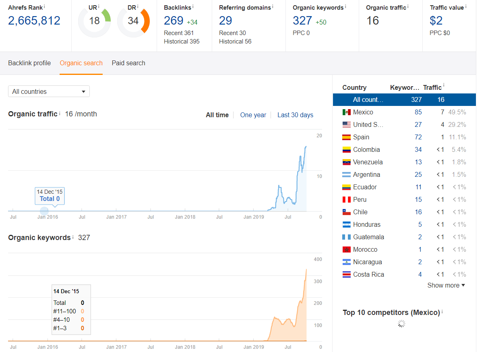Click Venezuela keywords count 13

(x=418, y=162)
